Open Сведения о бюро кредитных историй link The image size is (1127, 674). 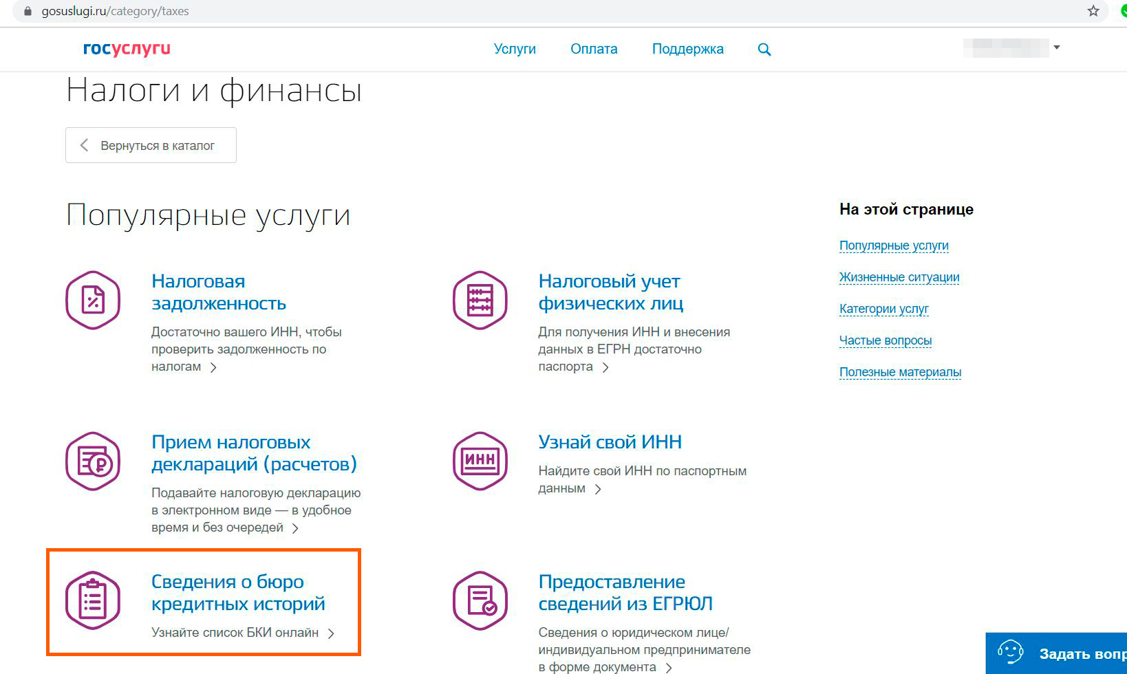pos(238,593)
